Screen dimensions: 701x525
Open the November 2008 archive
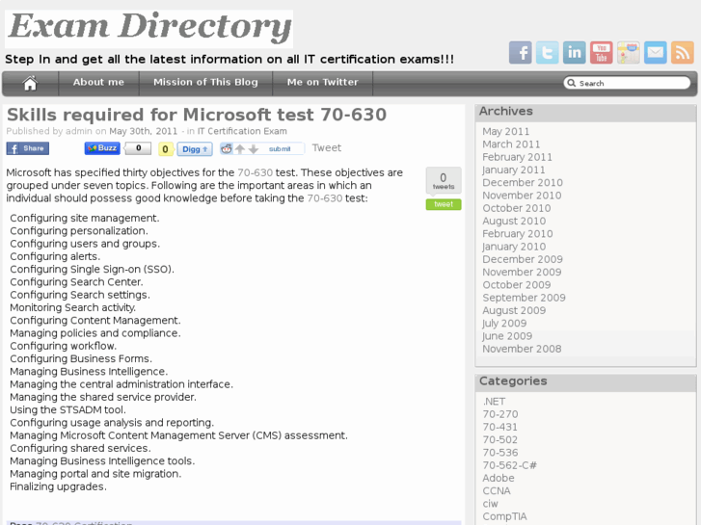522,349
